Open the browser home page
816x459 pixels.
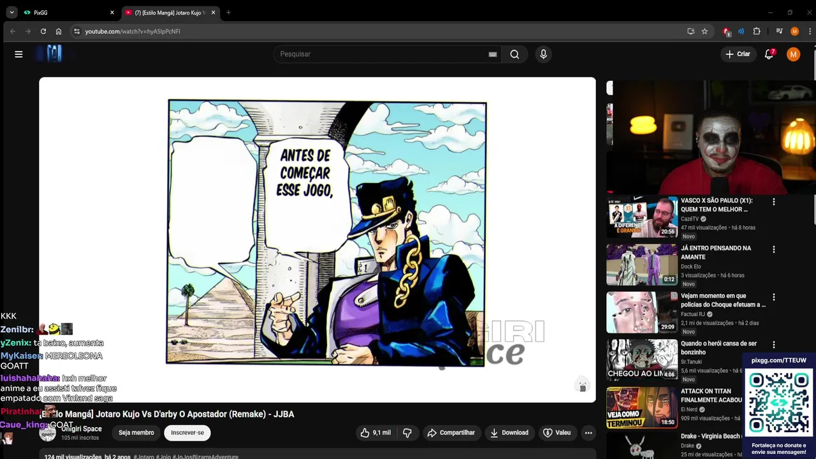coord(59,31)
